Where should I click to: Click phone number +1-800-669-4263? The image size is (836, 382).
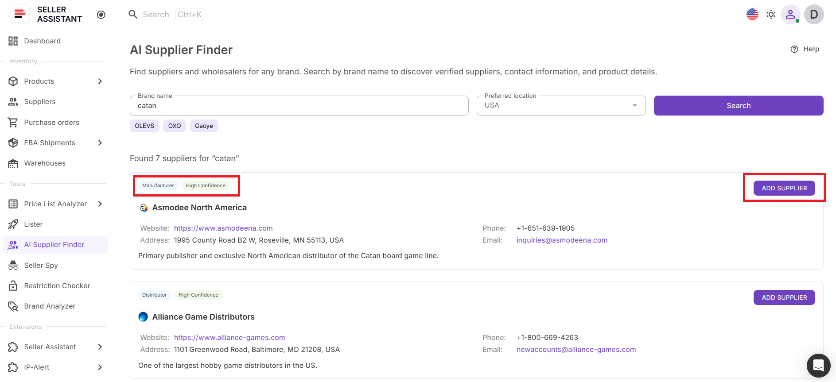[547, 338]
